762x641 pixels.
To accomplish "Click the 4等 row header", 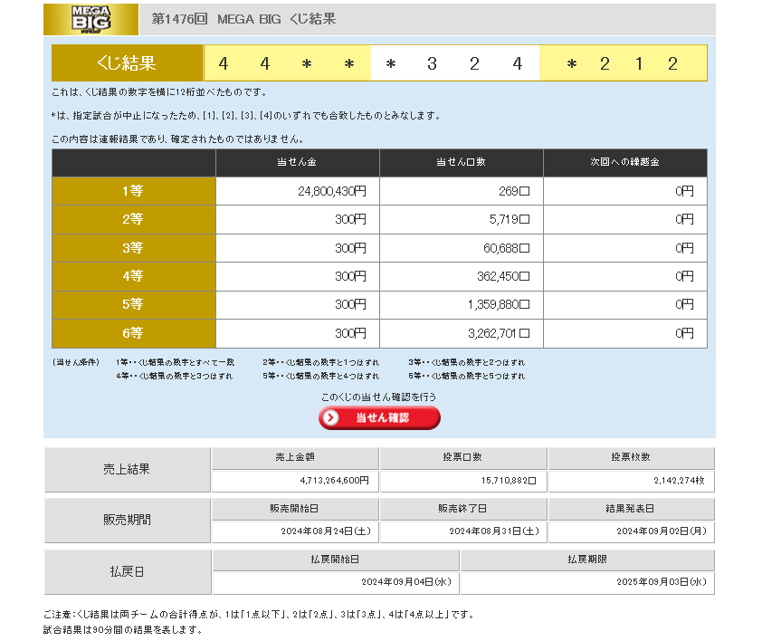I will (x=134, y=276).
